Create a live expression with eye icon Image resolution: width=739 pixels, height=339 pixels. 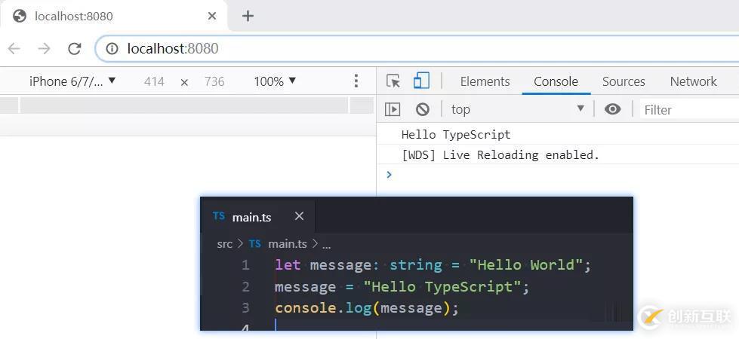coord(613,109)
